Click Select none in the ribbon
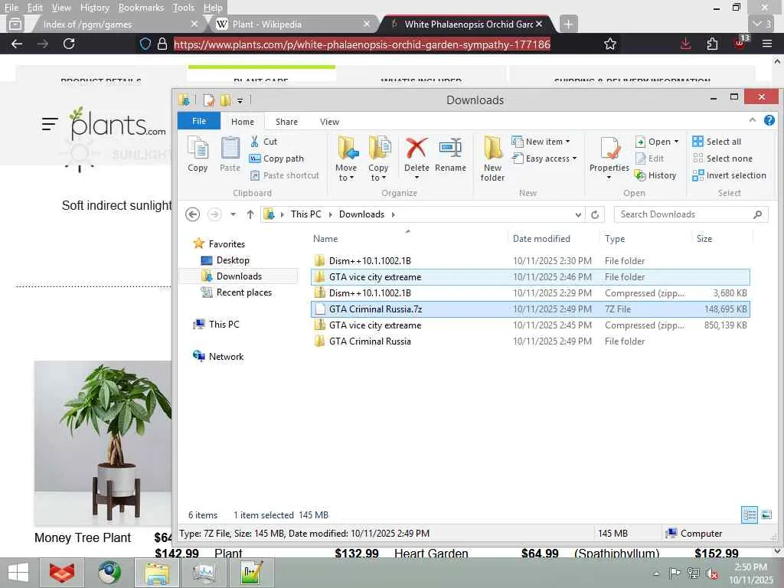784x588 pixels. coord(723,158)
